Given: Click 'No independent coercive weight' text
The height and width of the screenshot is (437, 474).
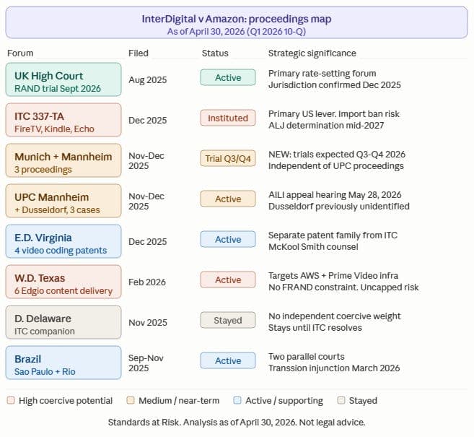Looking at the screenshot, I should click(334, 316).
